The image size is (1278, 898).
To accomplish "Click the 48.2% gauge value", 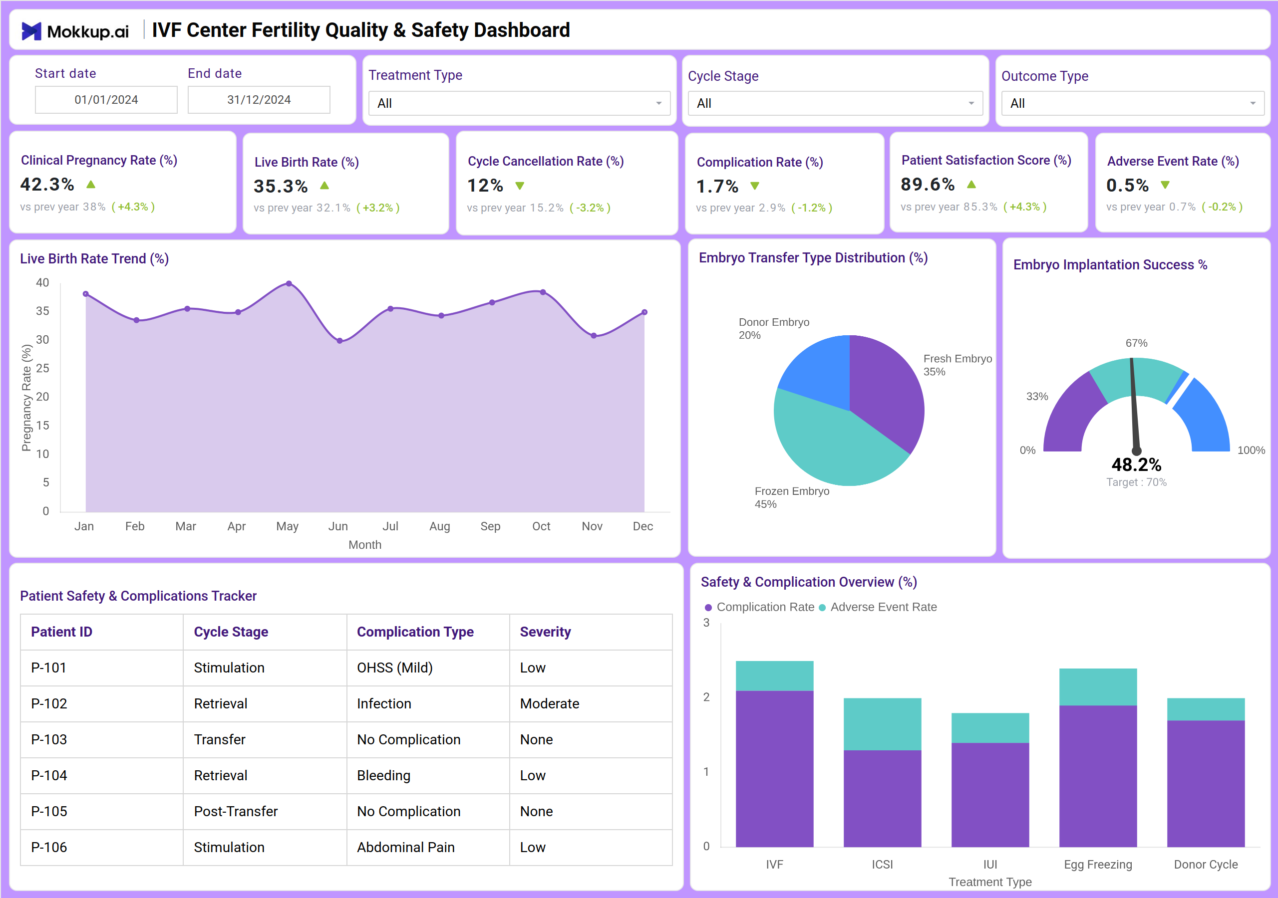I will [x=1136, y=464].
